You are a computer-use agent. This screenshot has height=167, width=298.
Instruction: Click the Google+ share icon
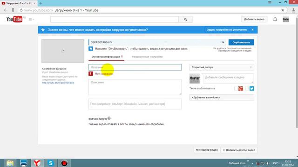pos(241,89)
